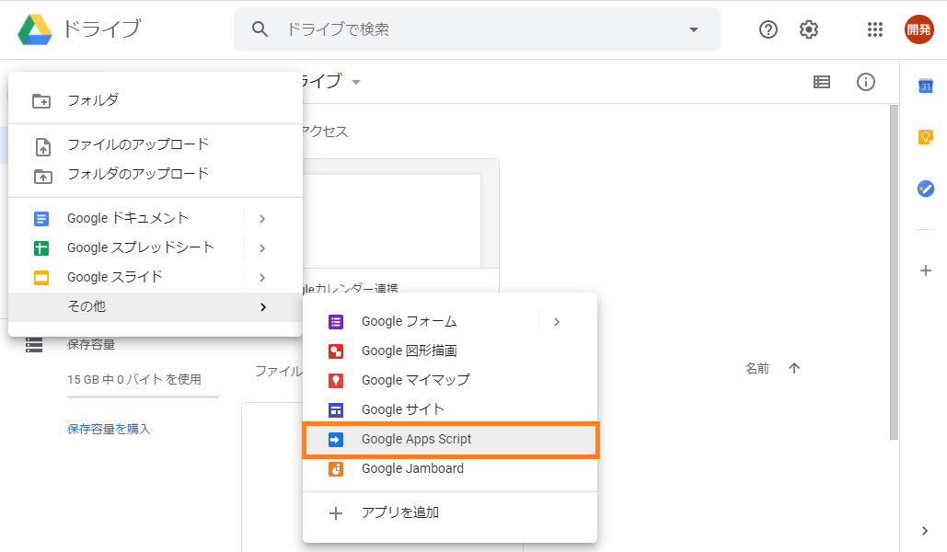The width and height of the screenshot is (947, 552).
Task: Open Google Tasks in the side panel
Action: tap(925, 189)
